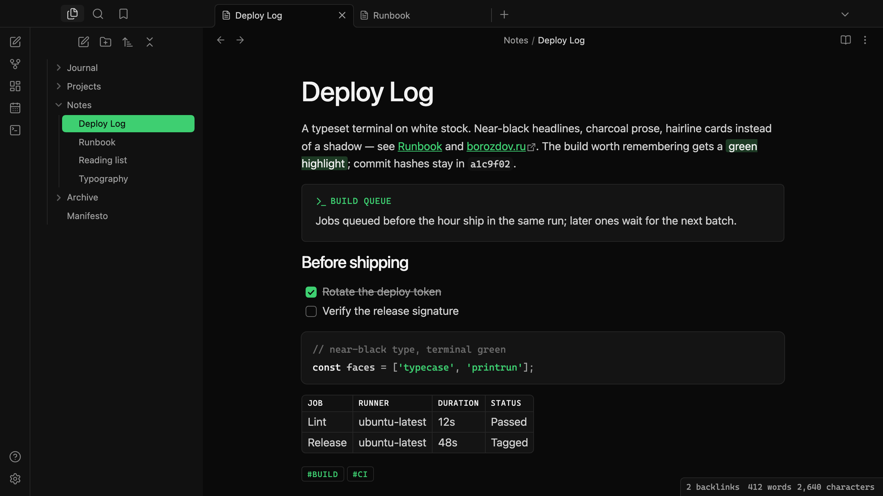883x496 pixels.
Task: Create a new note from the ribbon
Action: (x=15, y=42)
